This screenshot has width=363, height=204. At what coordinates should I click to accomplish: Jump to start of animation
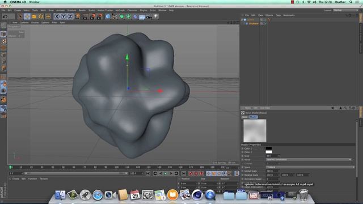click(148, 173)
